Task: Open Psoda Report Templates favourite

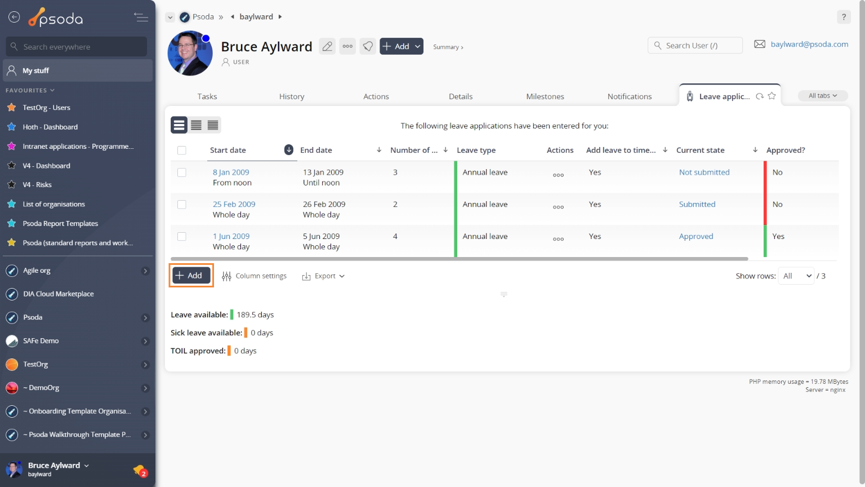Action: 60,224
